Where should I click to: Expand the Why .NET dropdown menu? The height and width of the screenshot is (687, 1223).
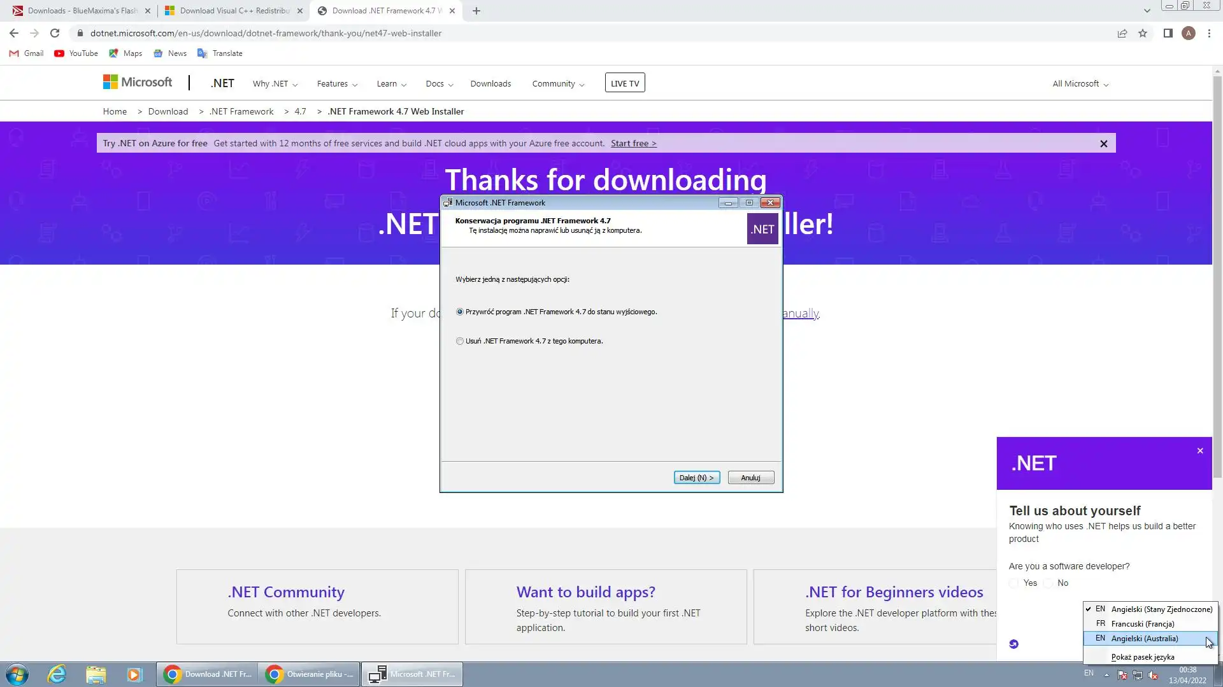coord(275,84)
